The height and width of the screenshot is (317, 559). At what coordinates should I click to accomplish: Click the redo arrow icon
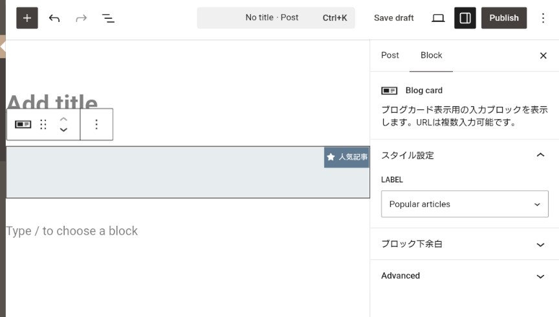pos(82,18)
